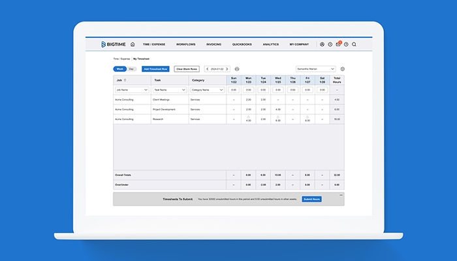Switch to Week view
The image size is (457, 261).
[119, 69]
